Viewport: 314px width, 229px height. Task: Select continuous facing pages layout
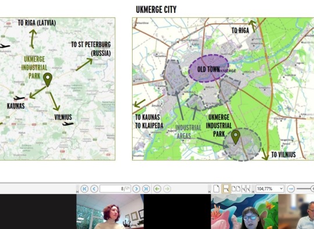pyautogui.click(x=246, y=188)
